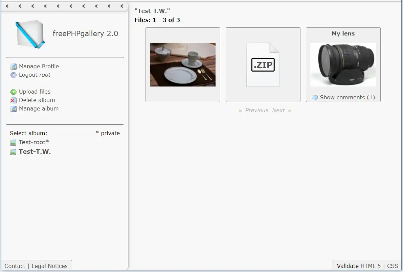
Task: Open Manage Profile link
Action: pos(39,66)
